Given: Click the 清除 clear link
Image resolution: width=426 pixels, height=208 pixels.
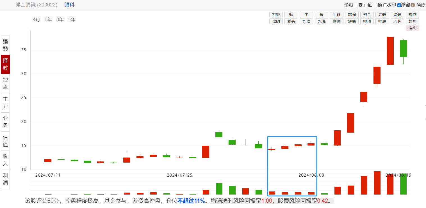Looking at the screenshot, I should [421, 5].
